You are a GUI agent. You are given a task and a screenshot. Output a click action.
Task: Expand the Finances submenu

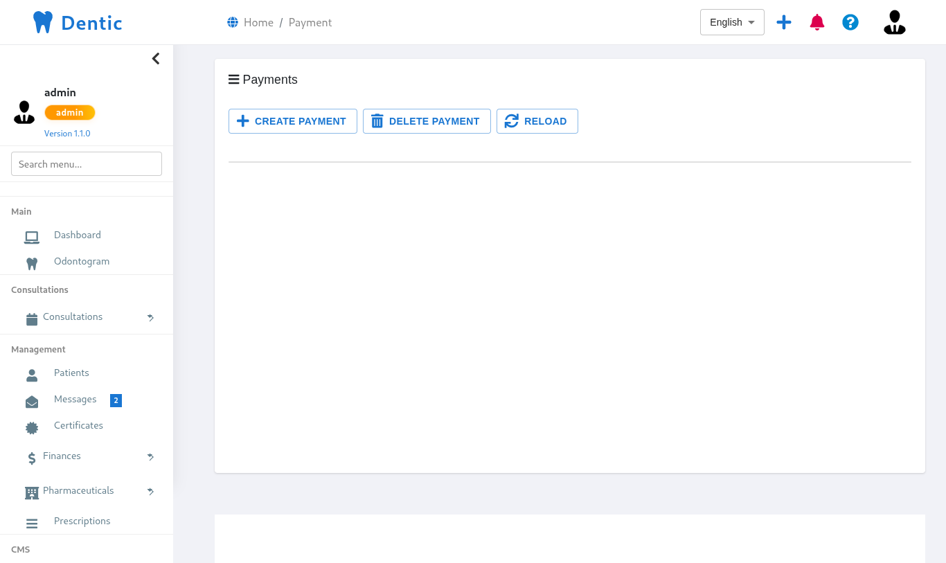click(x=62, y=456)
